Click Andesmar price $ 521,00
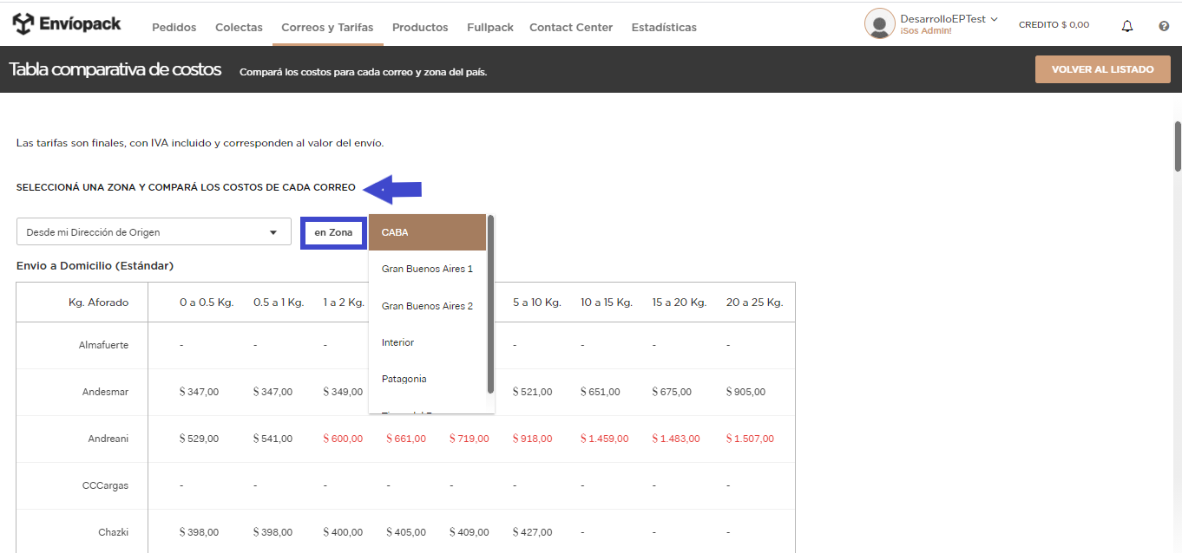Viewport: 1182px width, 553px height. click(532, 392)
